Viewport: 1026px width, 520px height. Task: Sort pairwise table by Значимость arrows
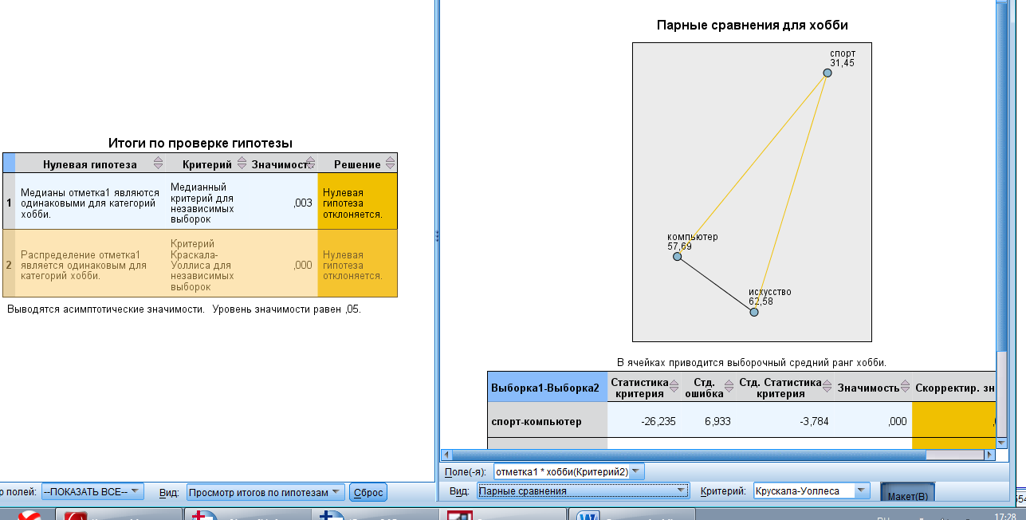point(906,388)
